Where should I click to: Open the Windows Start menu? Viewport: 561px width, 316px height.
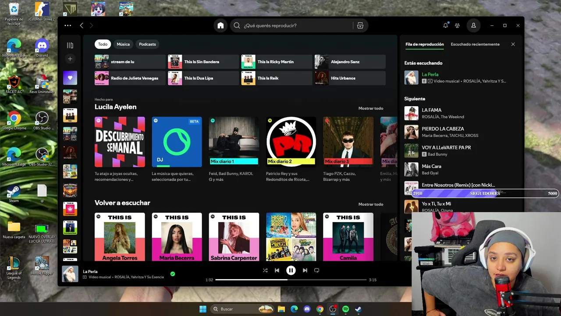[203, 309]
